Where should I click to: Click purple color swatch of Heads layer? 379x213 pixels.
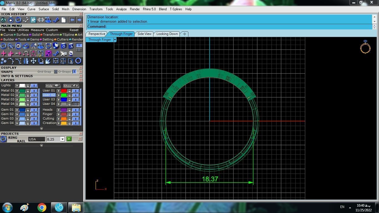pyautogui.click(x=64, y=110)
